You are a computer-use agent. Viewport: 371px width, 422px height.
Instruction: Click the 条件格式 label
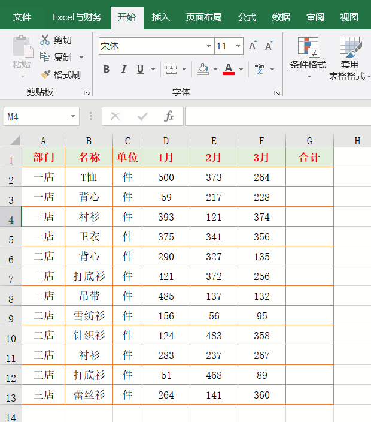point(308,65)
